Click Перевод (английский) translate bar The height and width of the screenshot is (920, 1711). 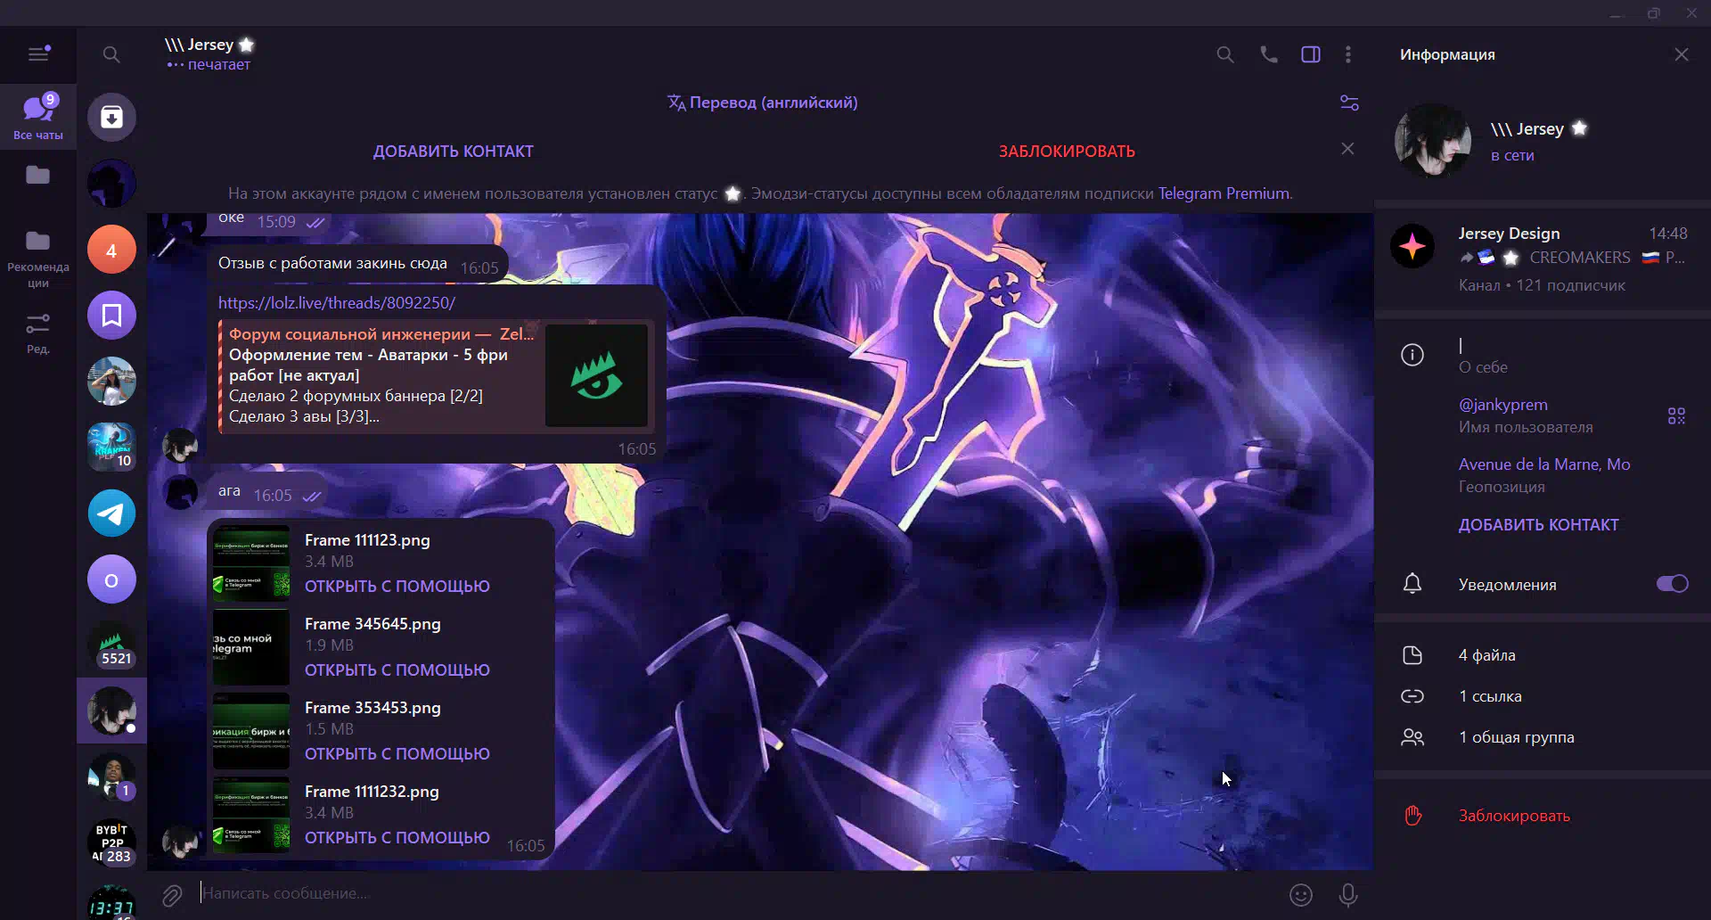pos(763,103)
